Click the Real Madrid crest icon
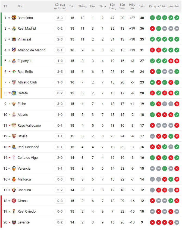 (14, 29)
